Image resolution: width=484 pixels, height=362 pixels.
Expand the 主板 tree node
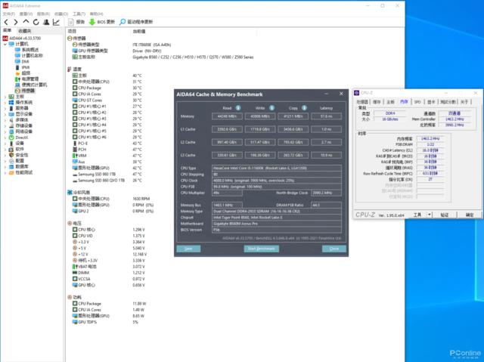click(5, 97)
